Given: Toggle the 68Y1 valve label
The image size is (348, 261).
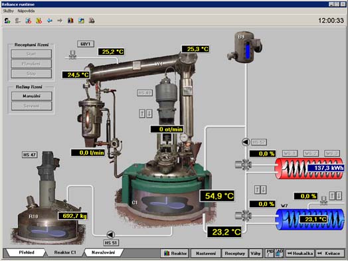Looking at the screenshot, I should click(x=86, y=44).
